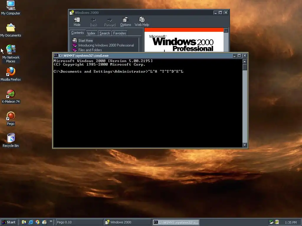Select the Mozilla Firefox desktop shortcut

tap(11, 74)
